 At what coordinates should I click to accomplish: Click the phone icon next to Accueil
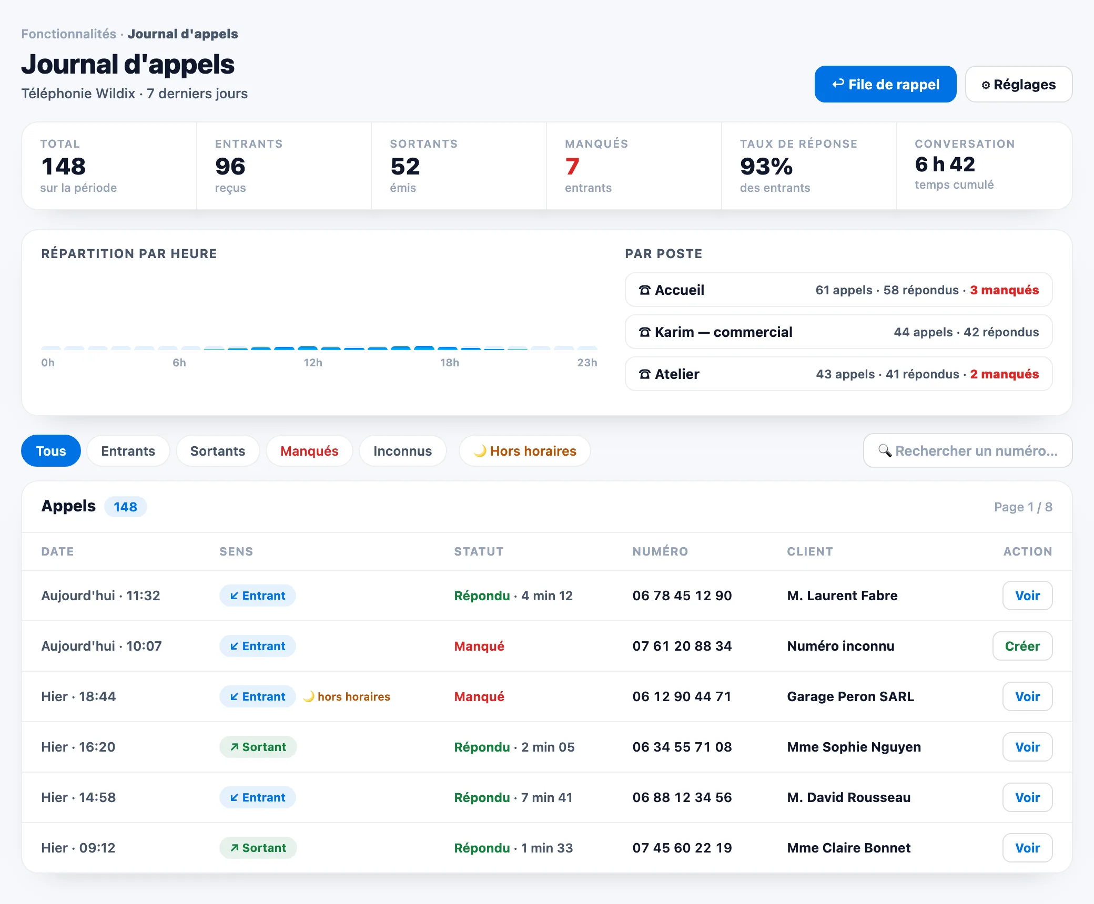click(x=644, y=290)
